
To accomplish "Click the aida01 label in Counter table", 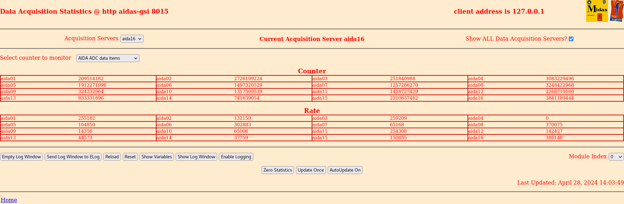I will pos(8,79).
